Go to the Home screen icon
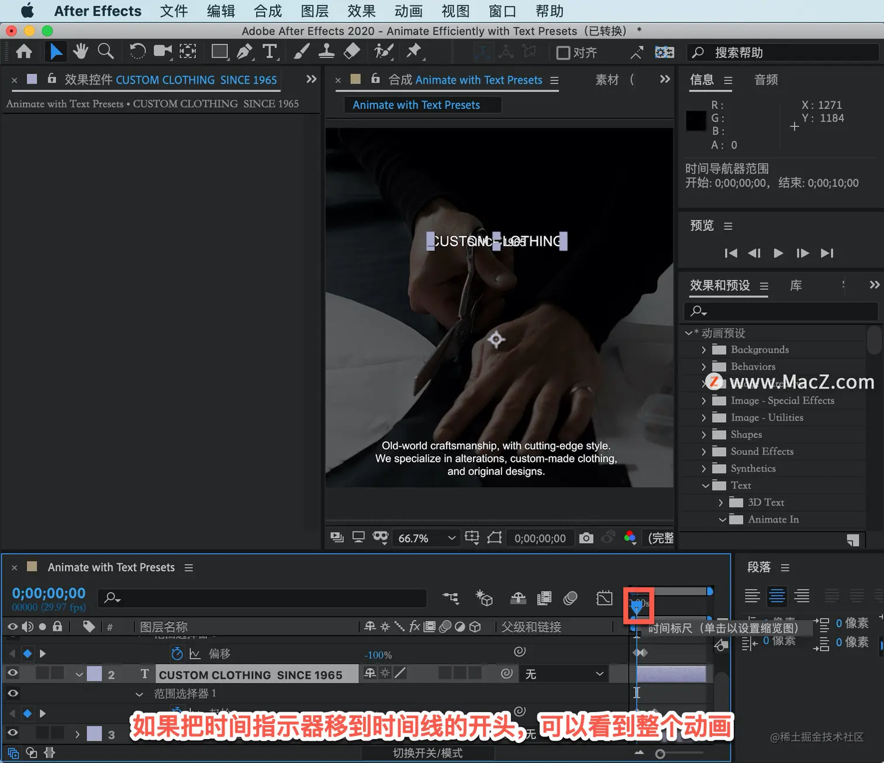Image resolution: width=884 pixels, height=763 pixels. [x=24, y=52]
